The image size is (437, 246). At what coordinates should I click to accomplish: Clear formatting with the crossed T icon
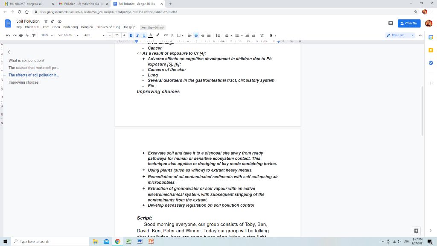tap(262, 35)
